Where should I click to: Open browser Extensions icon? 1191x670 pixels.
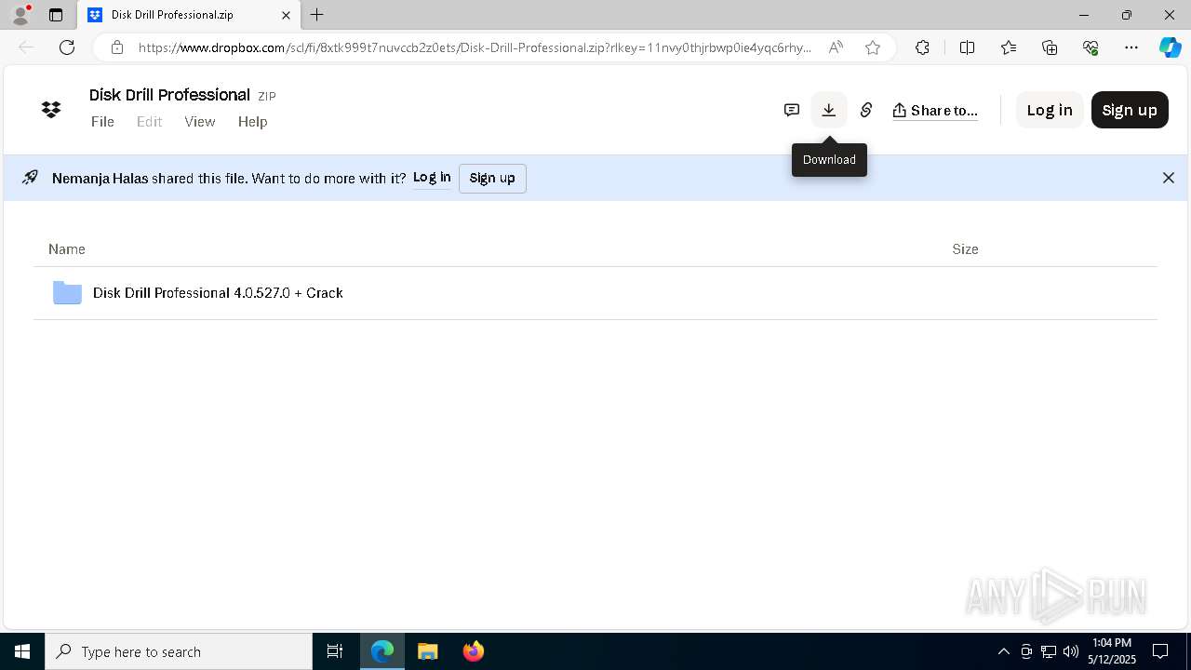coord(922,47)
